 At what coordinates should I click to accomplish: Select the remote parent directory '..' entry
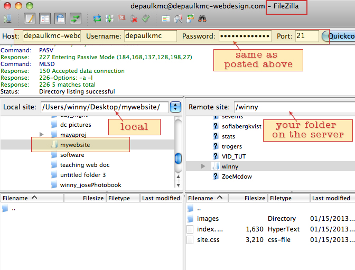(270, 208)
